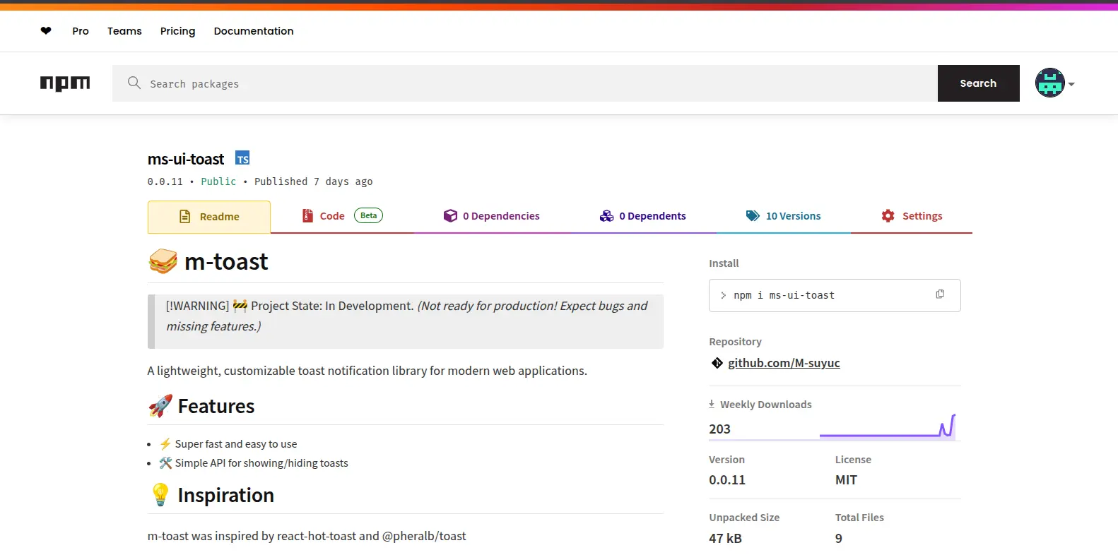Screen dimensions: 1118x555
Task: Click the Public visibility label
Action: pos(218,181)
